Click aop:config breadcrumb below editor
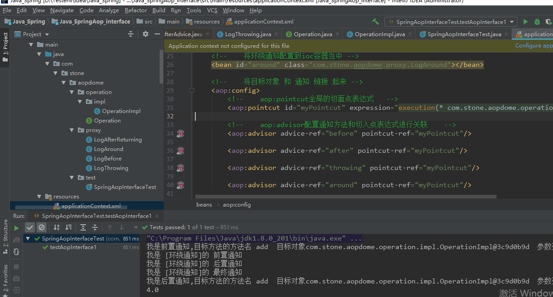The height and width of the screenshot is (297, 553). [236, 205]
